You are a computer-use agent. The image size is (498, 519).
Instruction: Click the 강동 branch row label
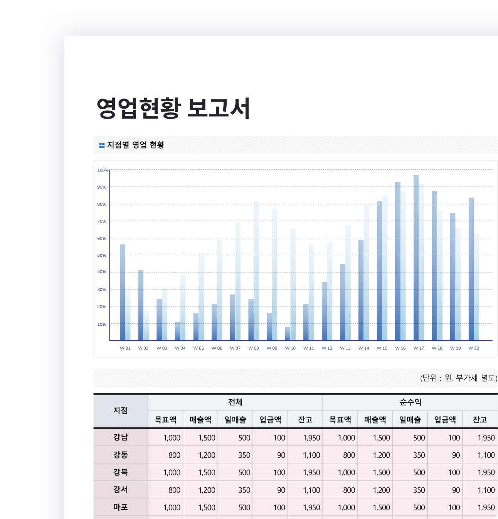(121, 455)
